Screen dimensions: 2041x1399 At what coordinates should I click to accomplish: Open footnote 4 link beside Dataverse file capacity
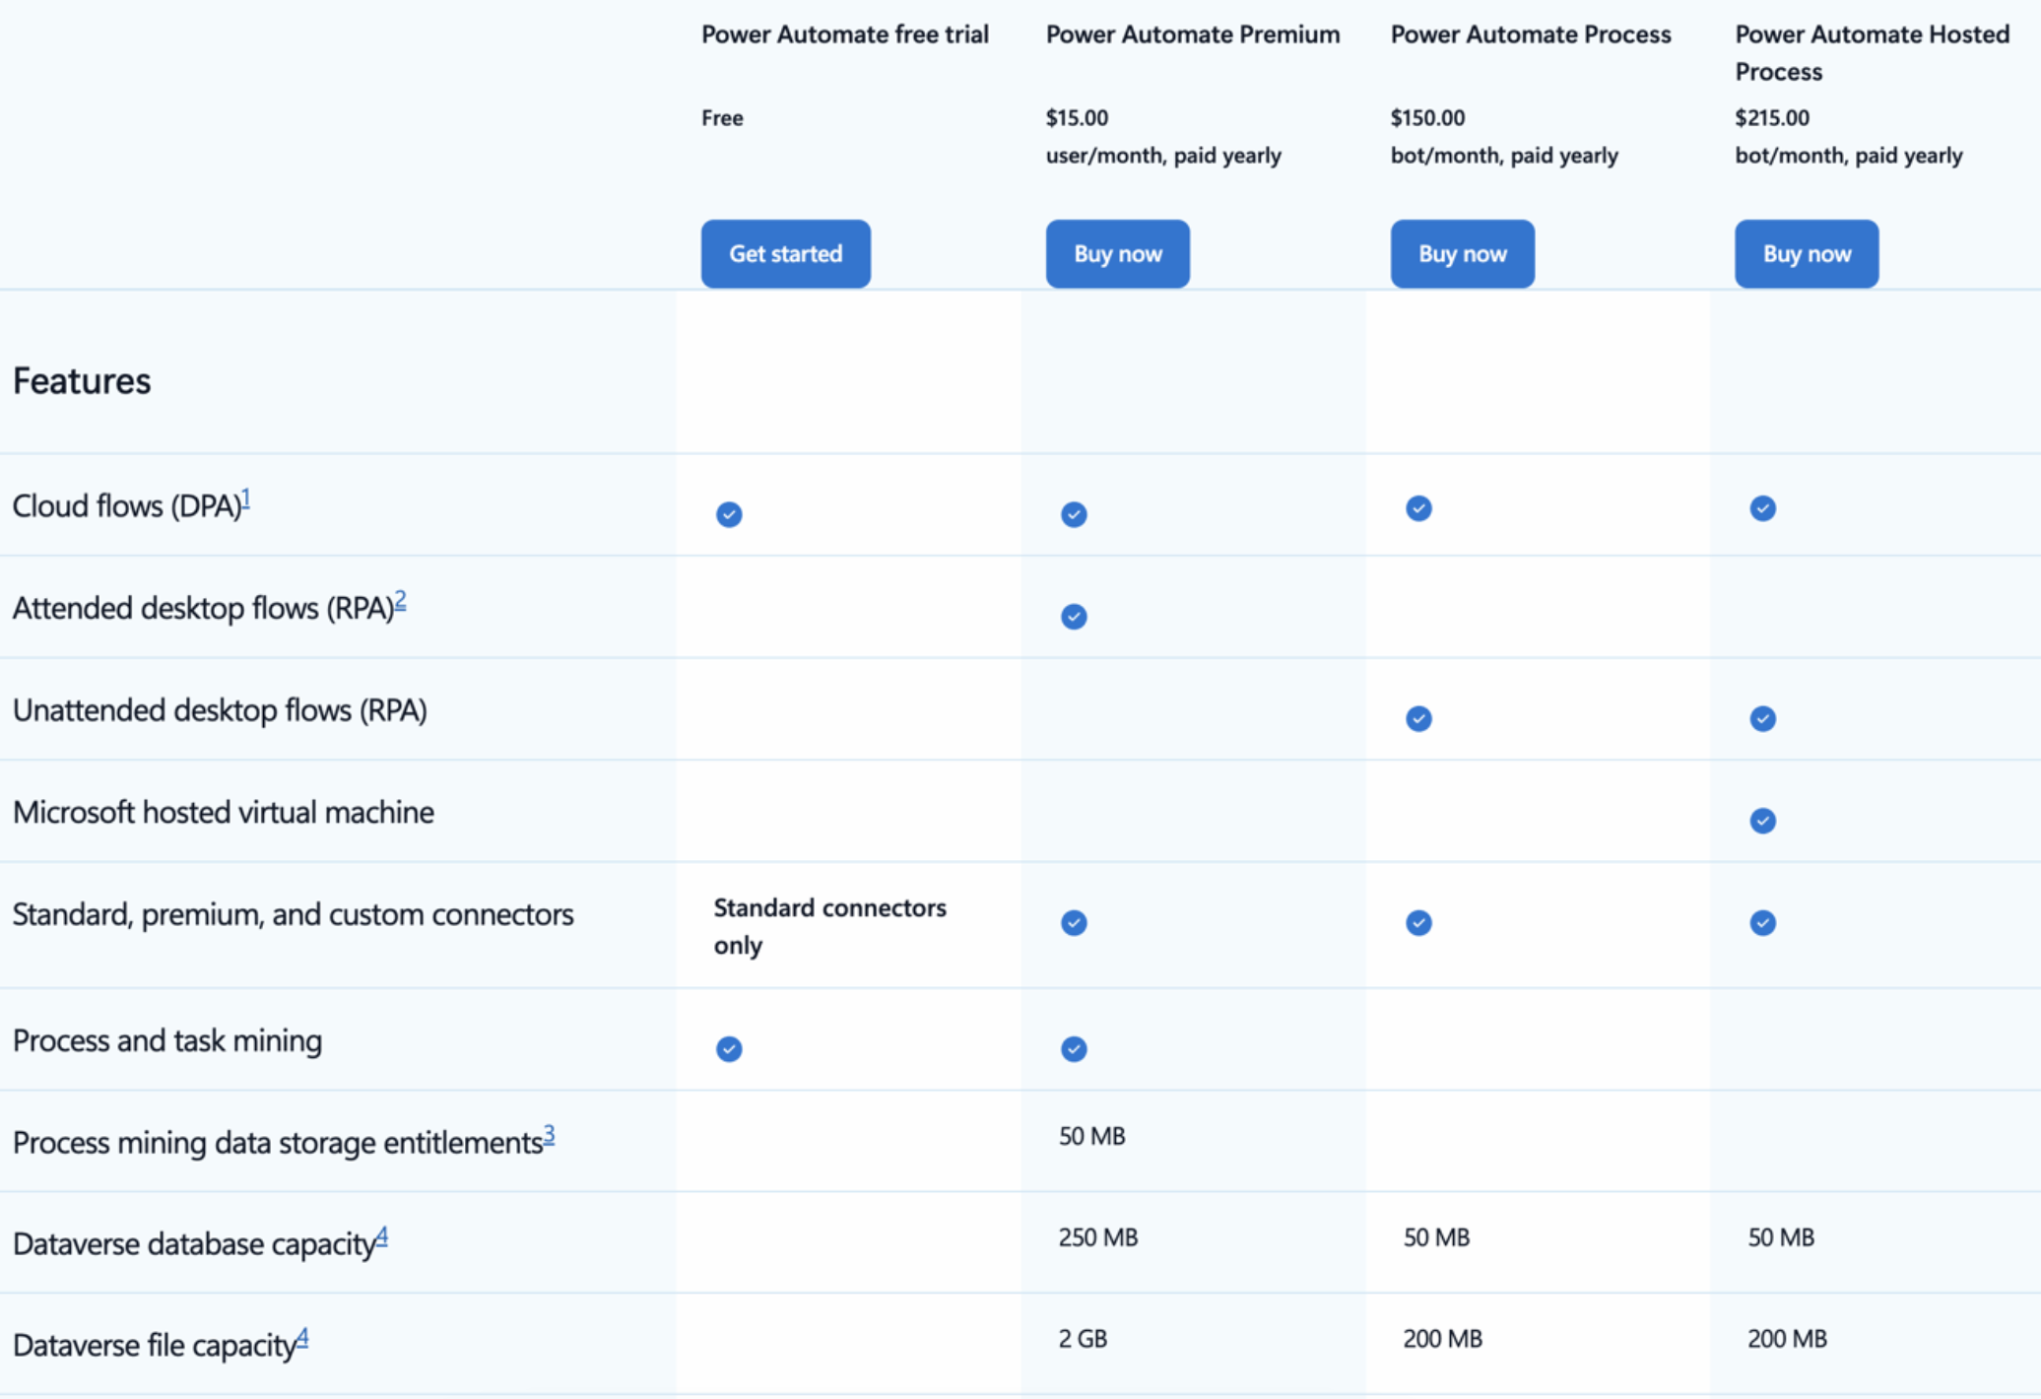coord(302,1338)
